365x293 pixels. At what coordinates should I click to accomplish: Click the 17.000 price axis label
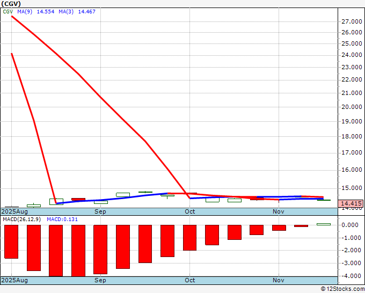click(x=352, y=152)
